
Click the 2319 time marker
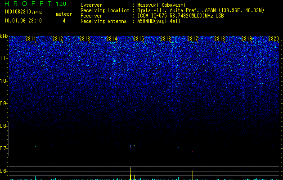point(247,38)
